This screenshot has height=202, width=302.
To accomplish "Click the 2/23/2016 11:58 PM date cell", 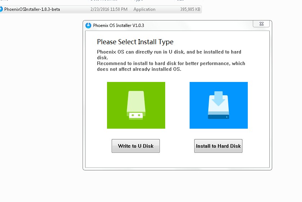I will [x=109, y=9].
